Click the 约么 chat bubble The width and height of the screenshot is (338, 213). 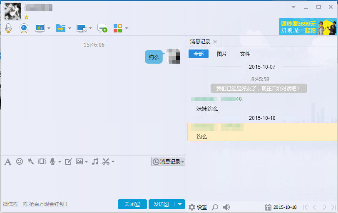(x=154, y=57)
